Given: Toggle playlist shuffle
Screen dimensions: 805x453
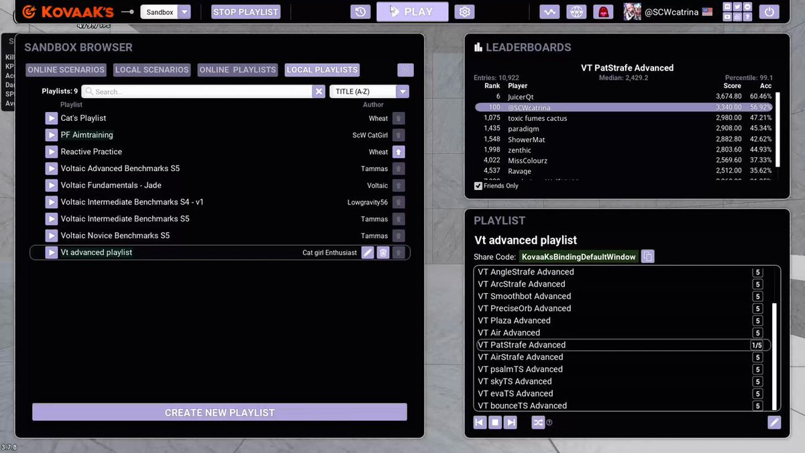Looking at the screenshot, I should coord(538,422).
